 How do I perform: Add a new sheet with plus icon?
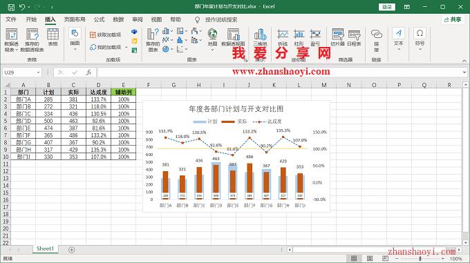click(x=71, y=249)
